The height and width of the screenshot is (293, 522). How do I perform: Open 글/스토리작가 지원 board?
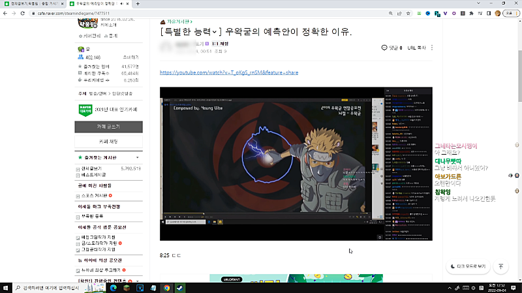(99, 243)
